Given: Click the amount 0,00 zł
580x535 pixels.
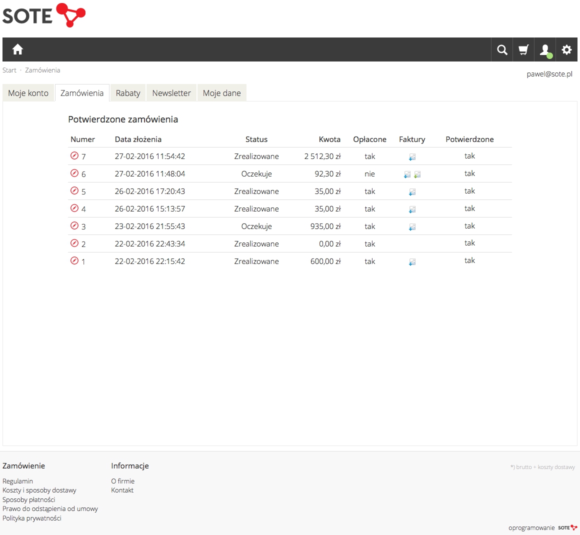Looking at the screenshot, I should [x=330, y=244].
